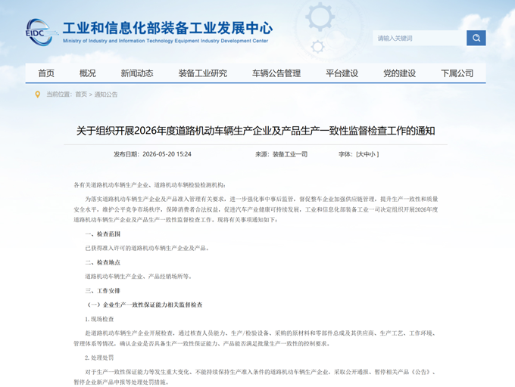Focus the keyword search input field

[420, 38]
